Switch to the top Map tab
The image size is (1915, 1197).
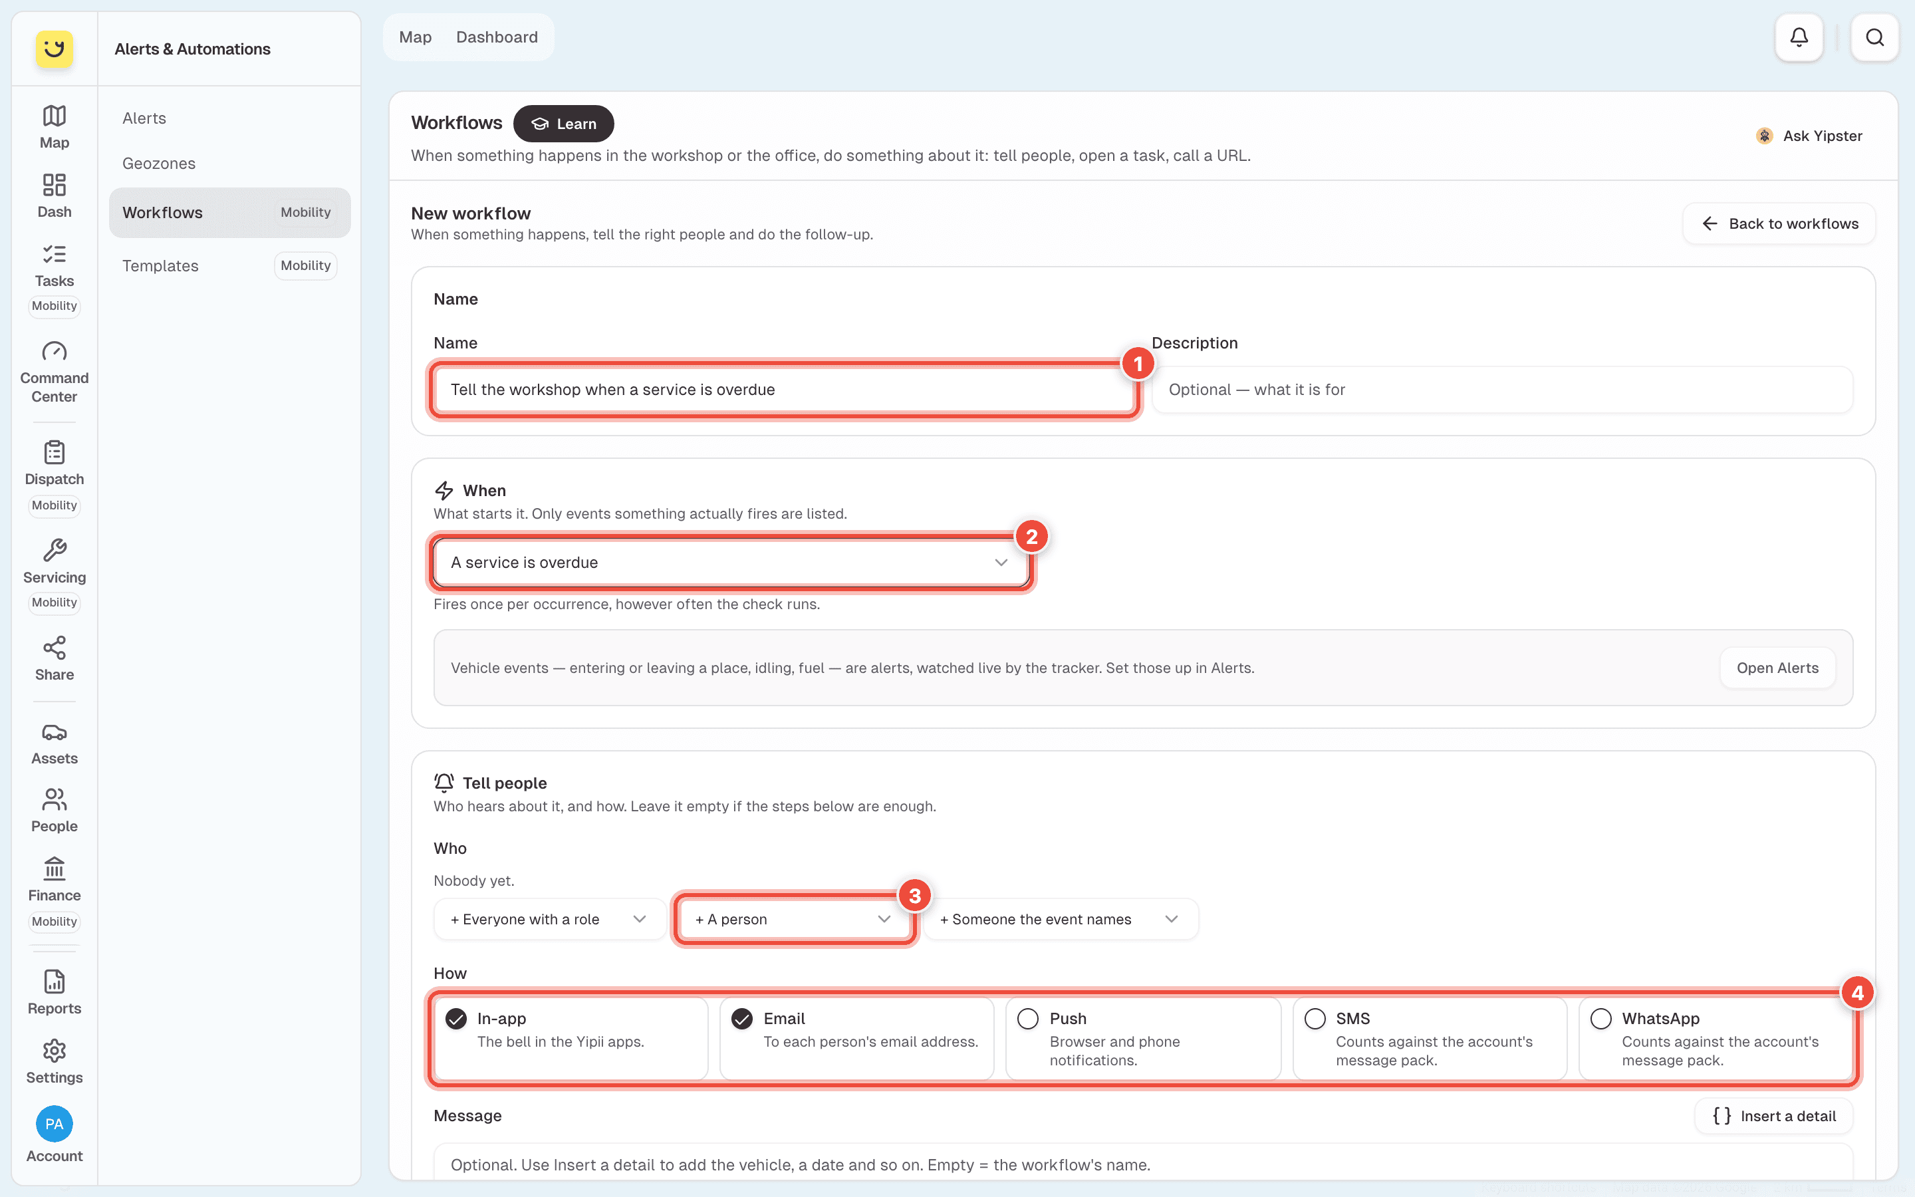[x=415, y=37]
